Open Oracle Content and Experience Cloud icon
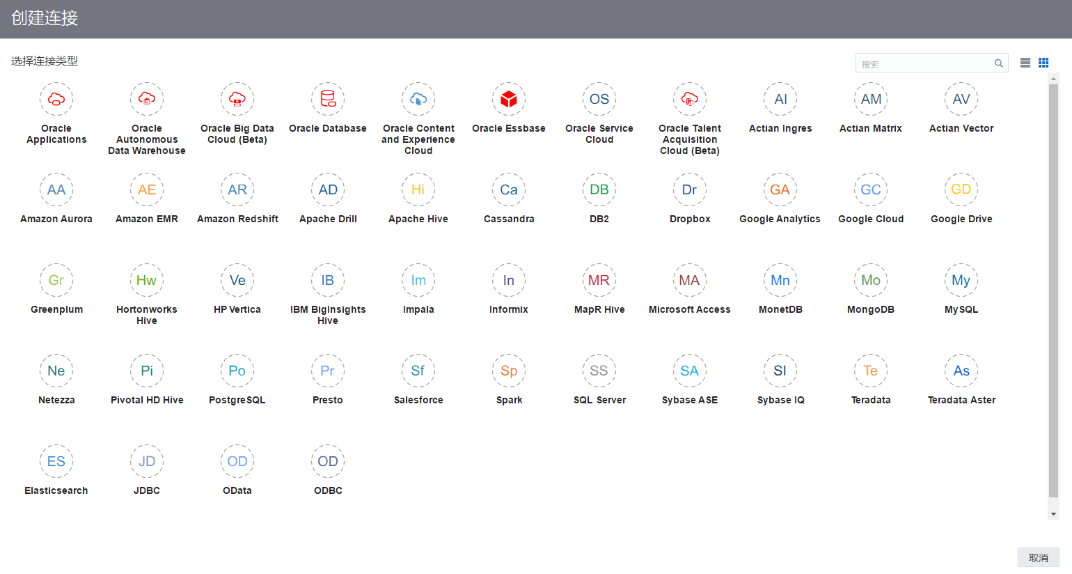Viewport: 1072px width, 574px height. click(418, 99)
